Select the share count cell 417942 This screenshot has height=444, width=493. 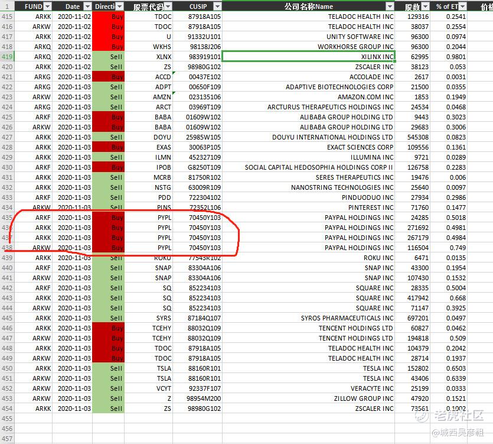tap(412, 298)
